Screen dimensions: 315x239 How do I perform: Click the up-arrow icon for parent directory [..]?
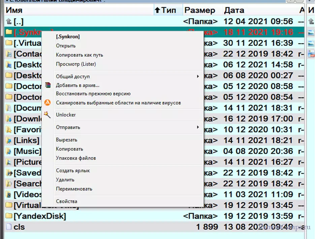[x=9, y=22]
